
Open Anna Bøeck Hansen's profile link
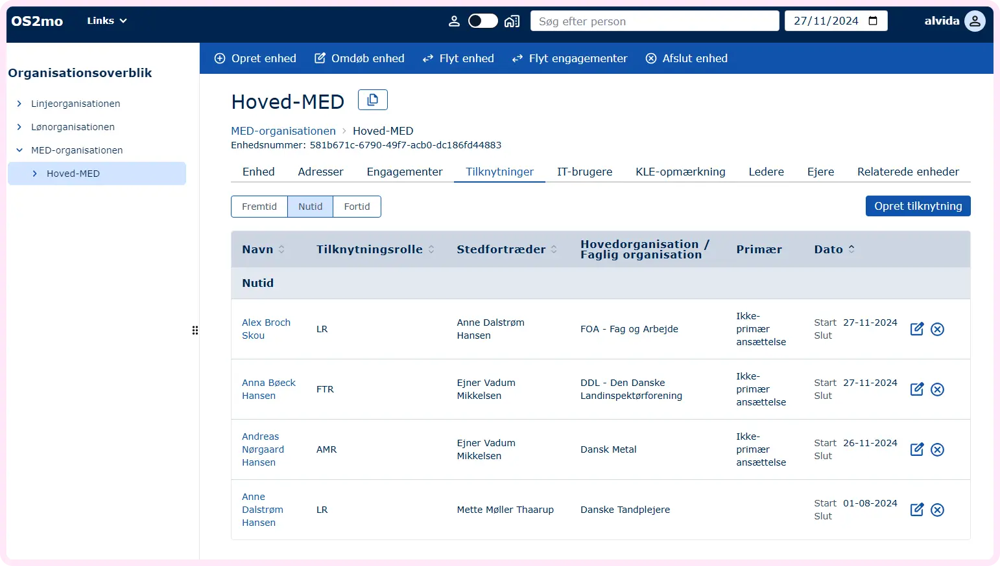(268, 389)
